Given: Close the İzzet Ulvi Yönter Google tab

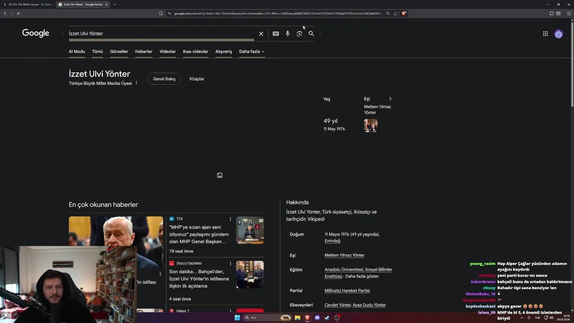Looking at the screenshot, I should point(106,4).
